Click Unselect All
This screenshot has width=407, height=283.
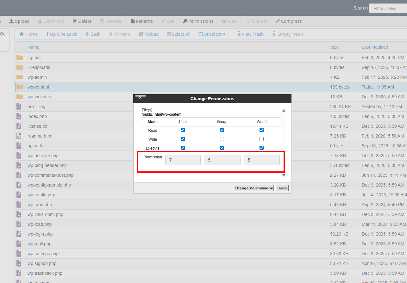point(213,34)
